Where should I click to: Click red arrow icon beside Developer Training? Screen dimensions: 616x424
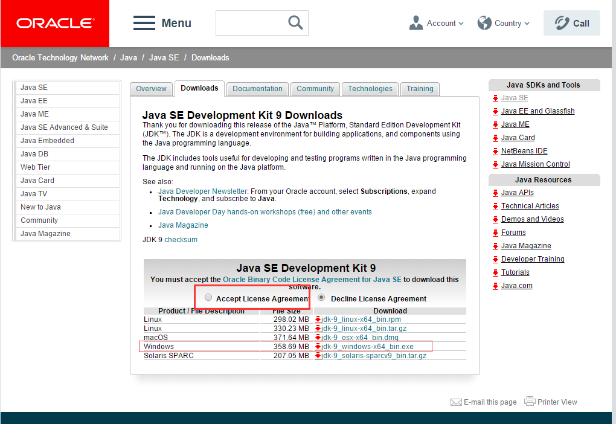495,259
